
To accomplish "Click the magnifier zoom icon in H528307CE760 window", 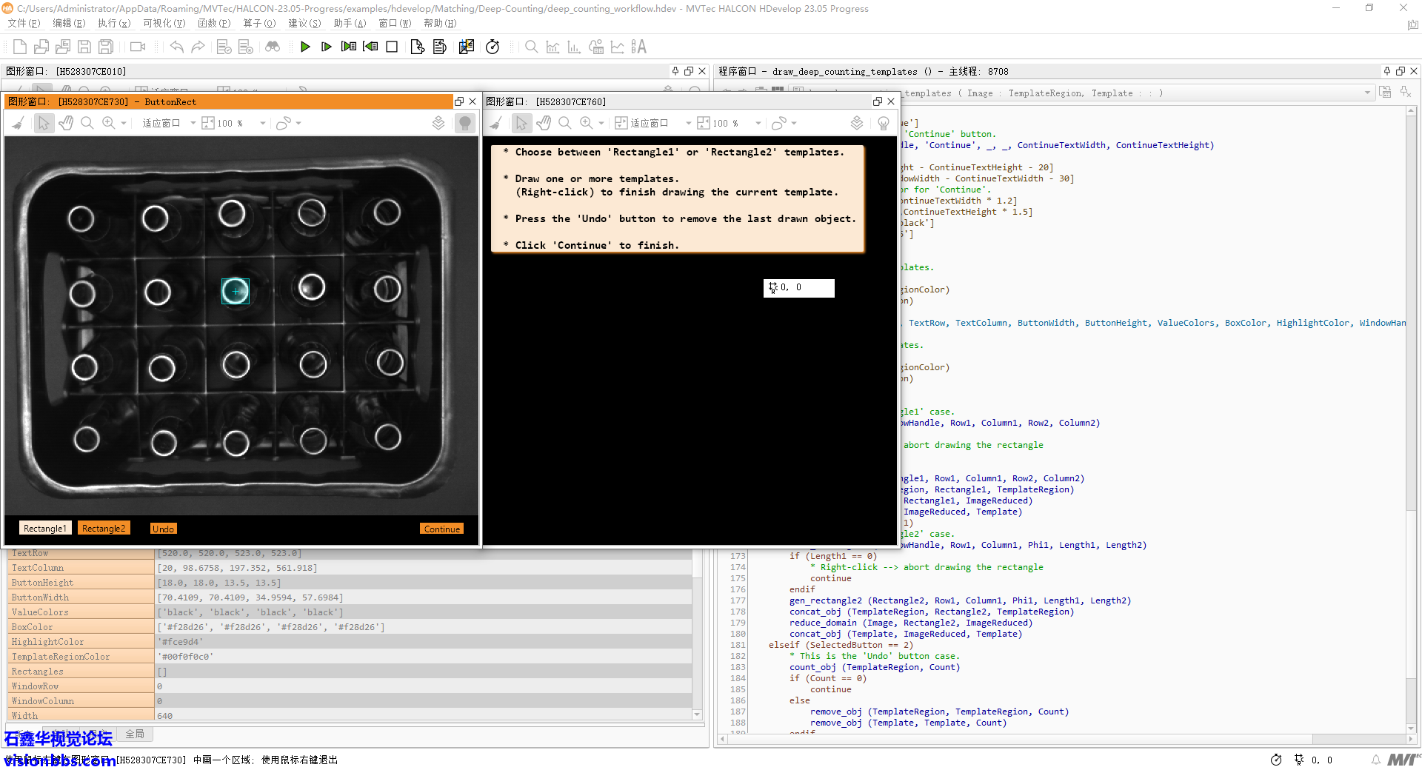I will click(565, 124).
